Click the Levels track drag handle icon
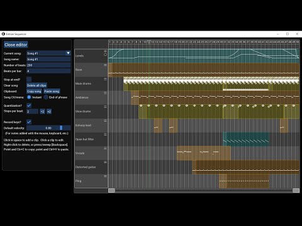This screenshot has height=226, width=302. (x=105, y=51)
